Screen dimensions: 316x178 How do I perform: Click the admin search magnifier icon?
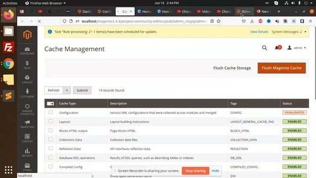pos(265,48)
